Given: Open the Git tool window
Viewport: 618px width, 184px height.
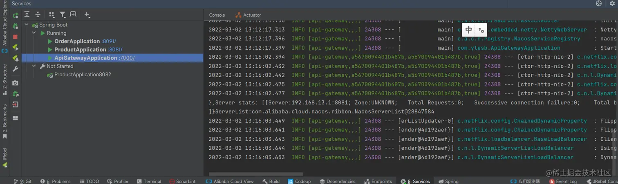Looking at the screenshot, I should coord(23,181).
